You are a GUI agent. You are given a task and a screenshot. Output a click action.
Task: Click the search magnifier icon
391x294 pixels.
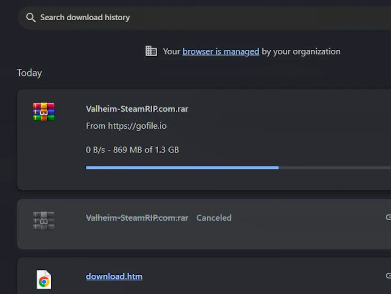click(x=30, y=18)
